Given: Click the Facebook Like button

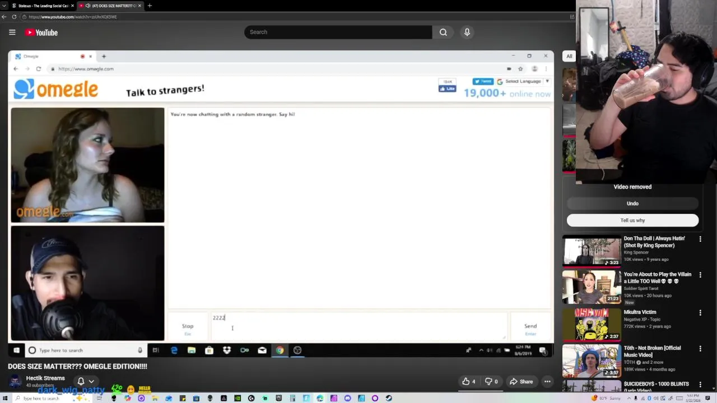Looking at the screenshot, I should [447, 88].
